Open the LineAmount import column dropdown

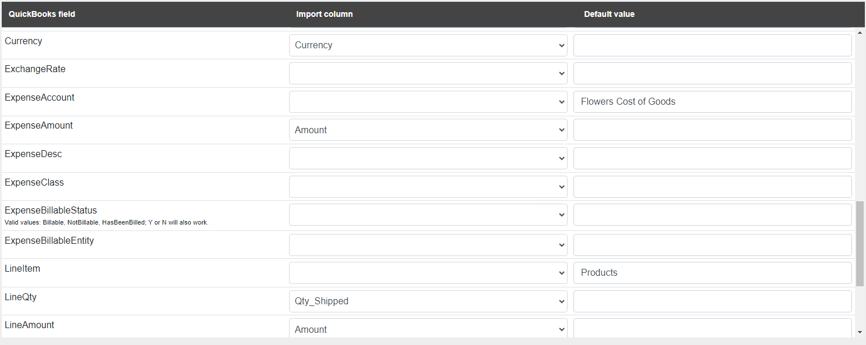pyautogui.click(x=428, y=329)
